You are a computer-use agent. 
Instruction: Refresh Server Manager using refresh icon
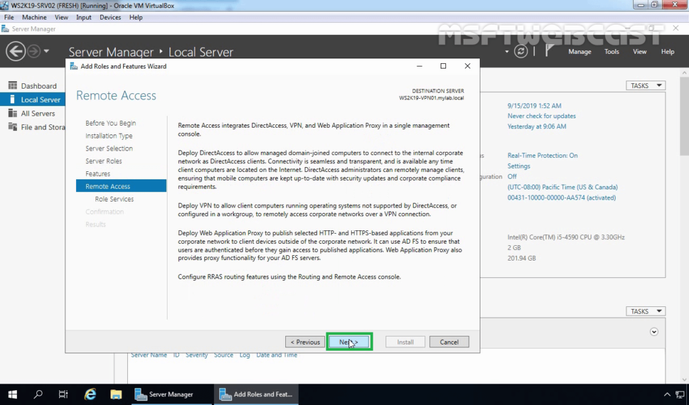pos(521,51)
